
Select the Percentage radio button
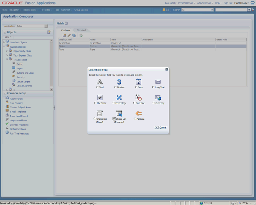coord(114,103)
